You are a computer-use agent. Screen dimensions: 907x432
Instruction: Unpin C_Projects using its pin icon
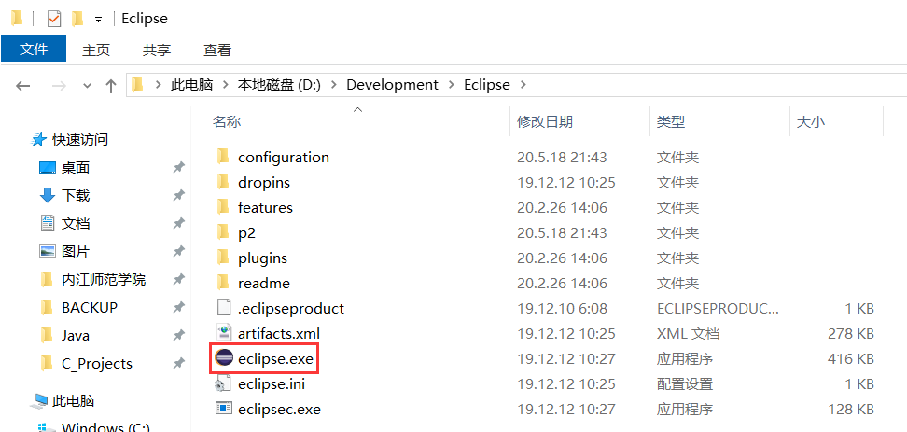point(179,363)
